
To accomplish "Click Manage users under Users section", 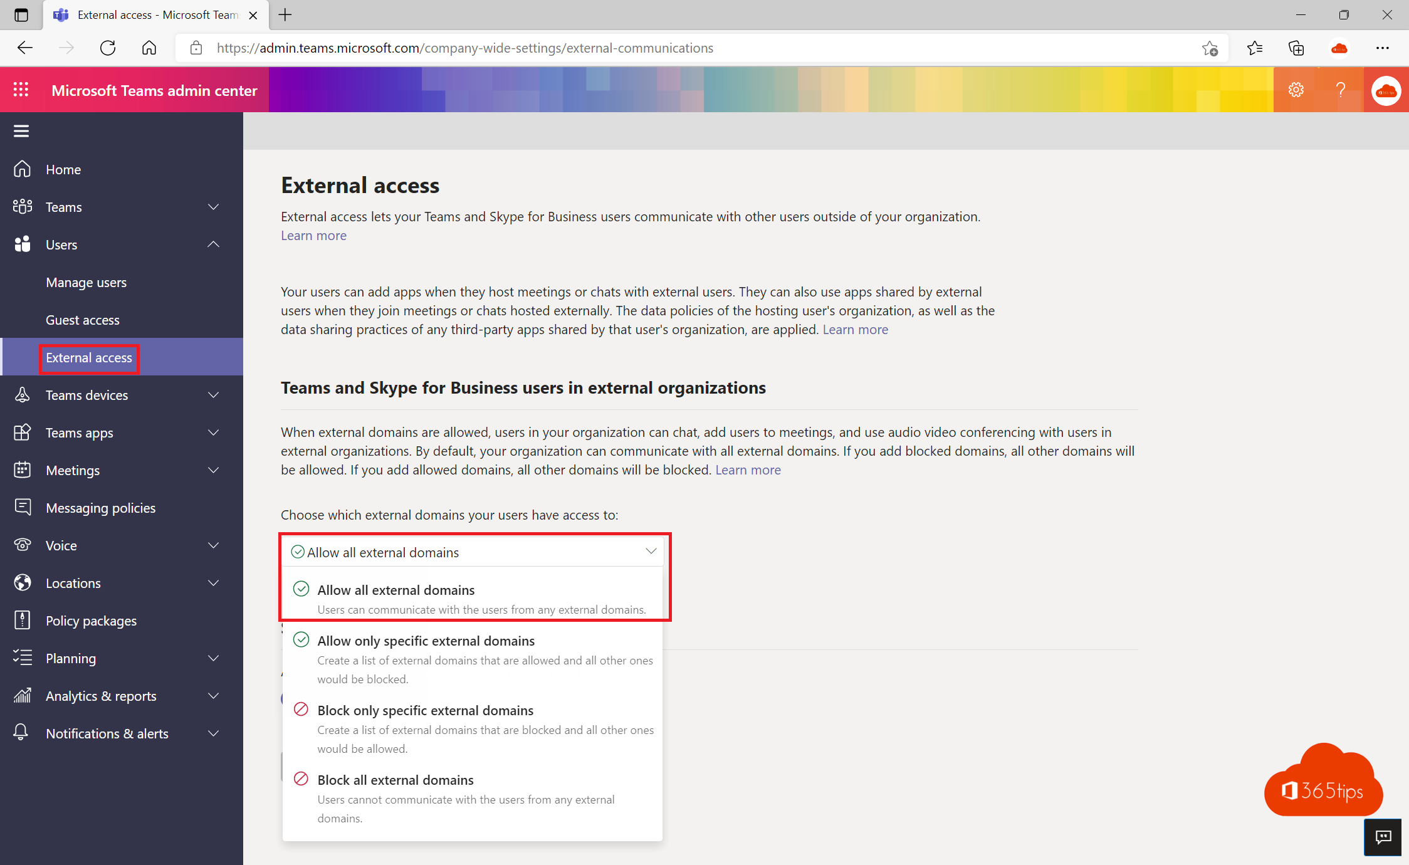I will (x=85, y=282).
